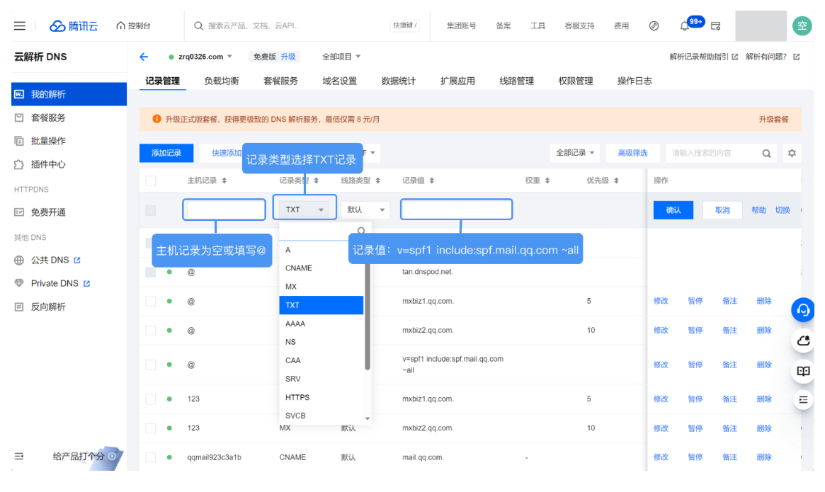This screenshot has height=492, width=825.
Task: Sort by 线路类型 column arrows
Action: [377, 181]
